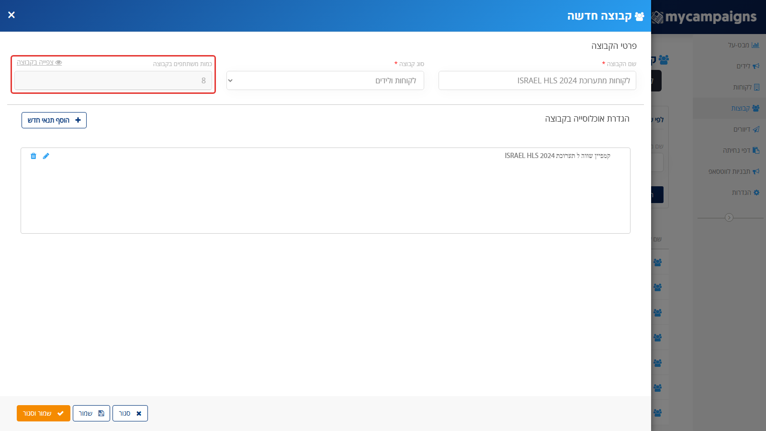Click the סגור close button
This screenshot has height=431, width=766.
(x=130, y=413)
